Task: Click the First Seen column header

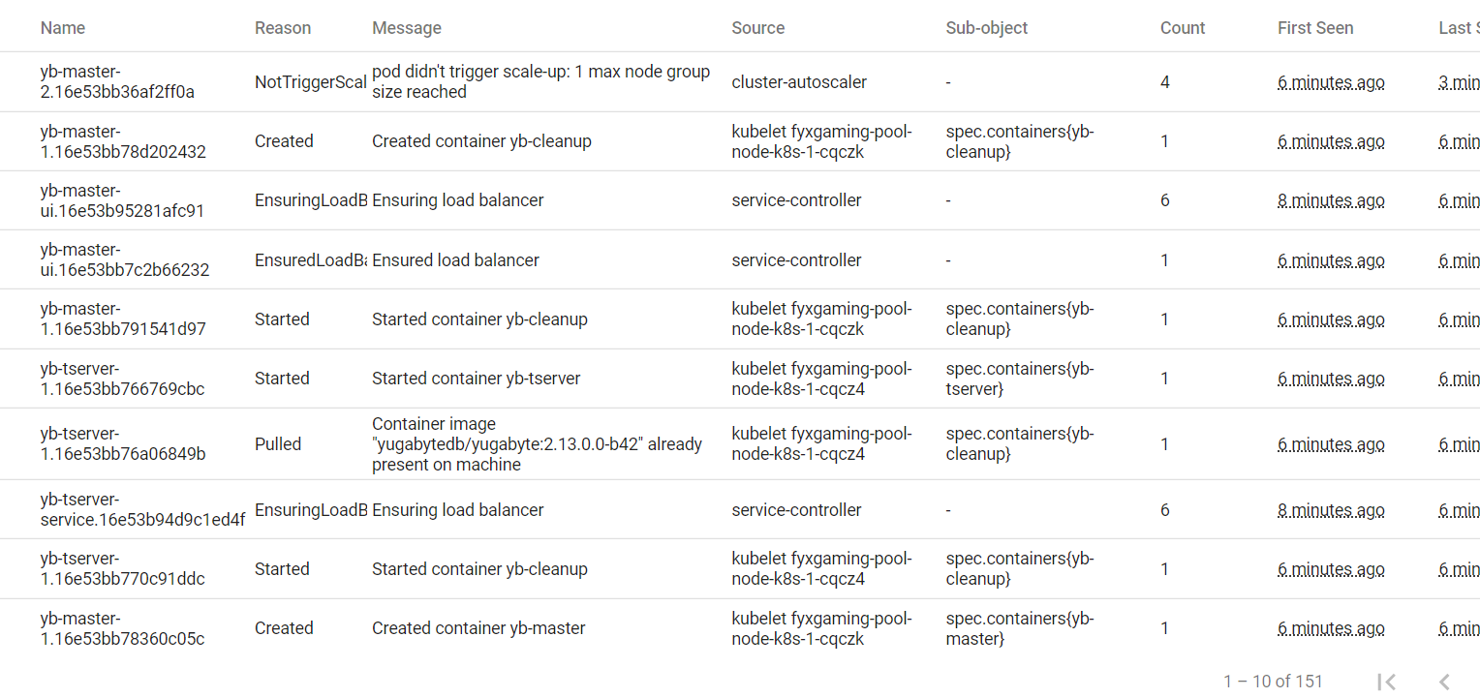Action: 1315,28
